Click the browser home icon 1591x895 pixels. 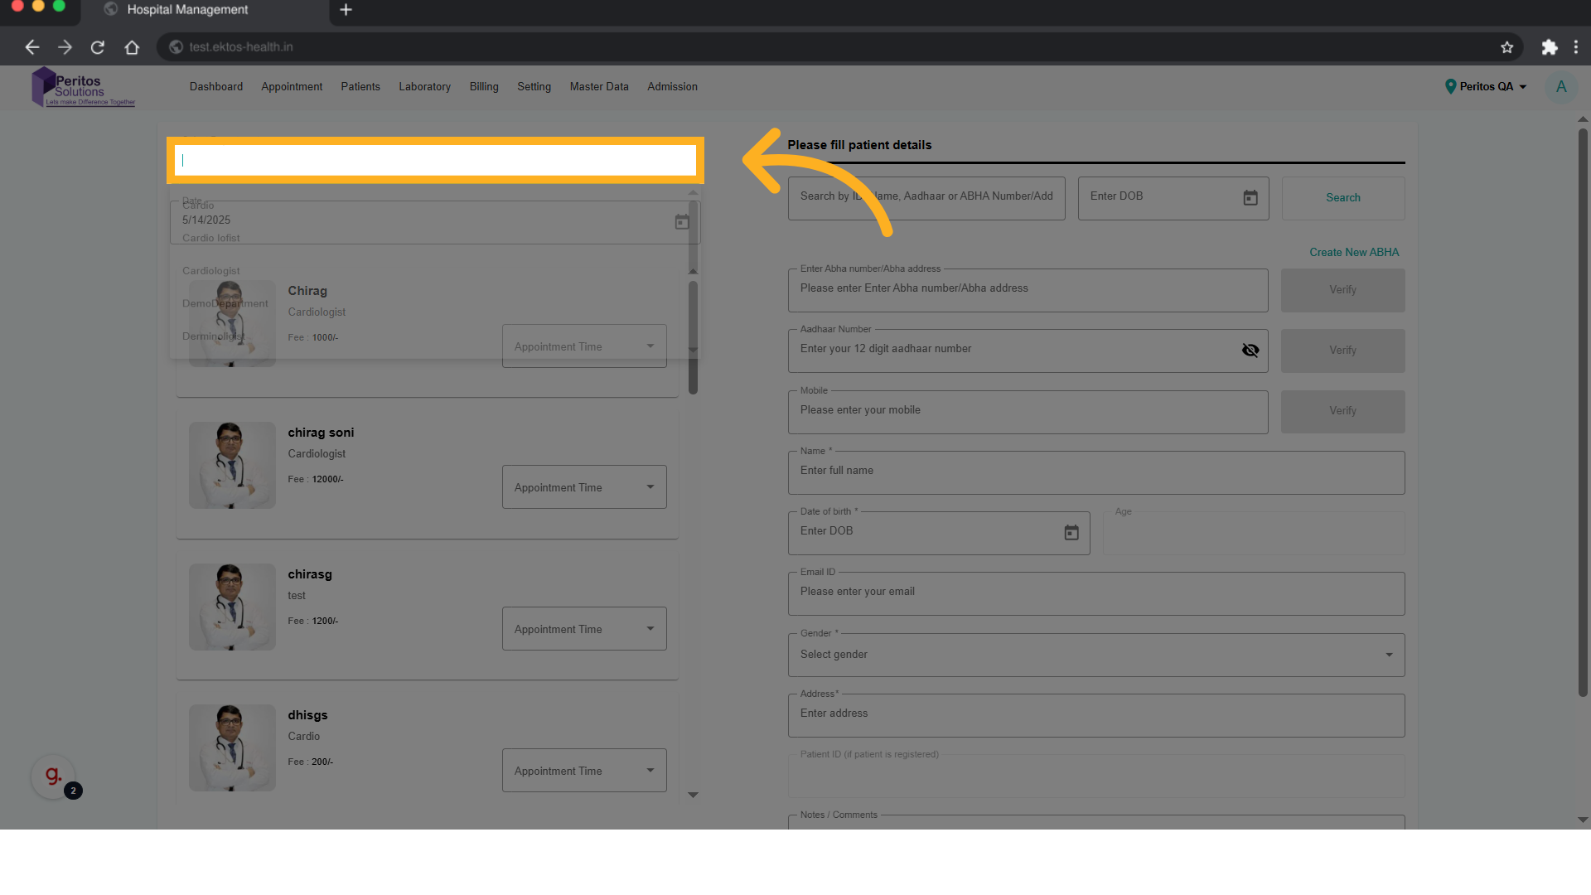click(x=132, y=47)
